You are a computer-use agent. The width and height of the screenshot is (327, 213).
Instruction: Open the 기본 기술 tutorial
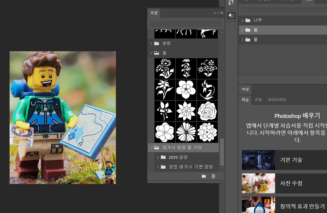(x=284, y=160)
